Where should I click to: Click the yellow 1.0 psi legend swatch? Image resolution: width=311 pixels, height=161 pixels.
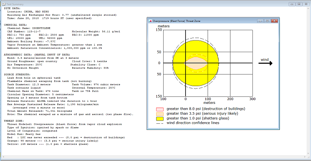(x=160, y=119)
